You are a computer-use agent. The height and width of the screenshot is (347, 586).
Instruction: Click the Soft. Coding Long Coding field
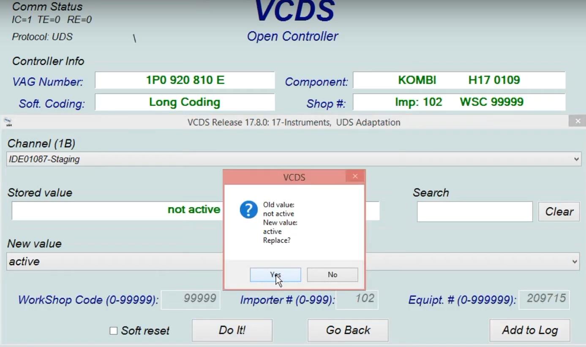click(x=185, y=102)
